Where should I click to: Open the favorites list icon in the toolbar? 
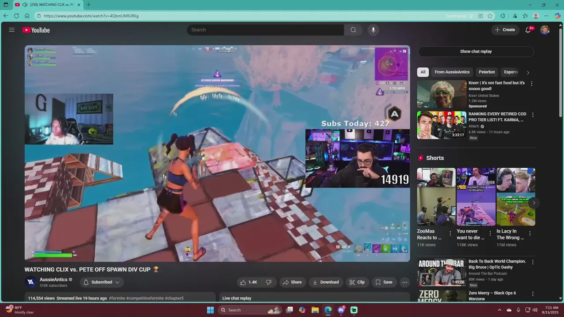(525, 16)
